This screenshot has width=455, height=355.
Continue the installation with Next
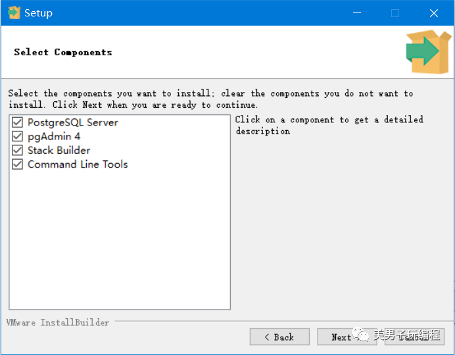click(x=347, y=337)
